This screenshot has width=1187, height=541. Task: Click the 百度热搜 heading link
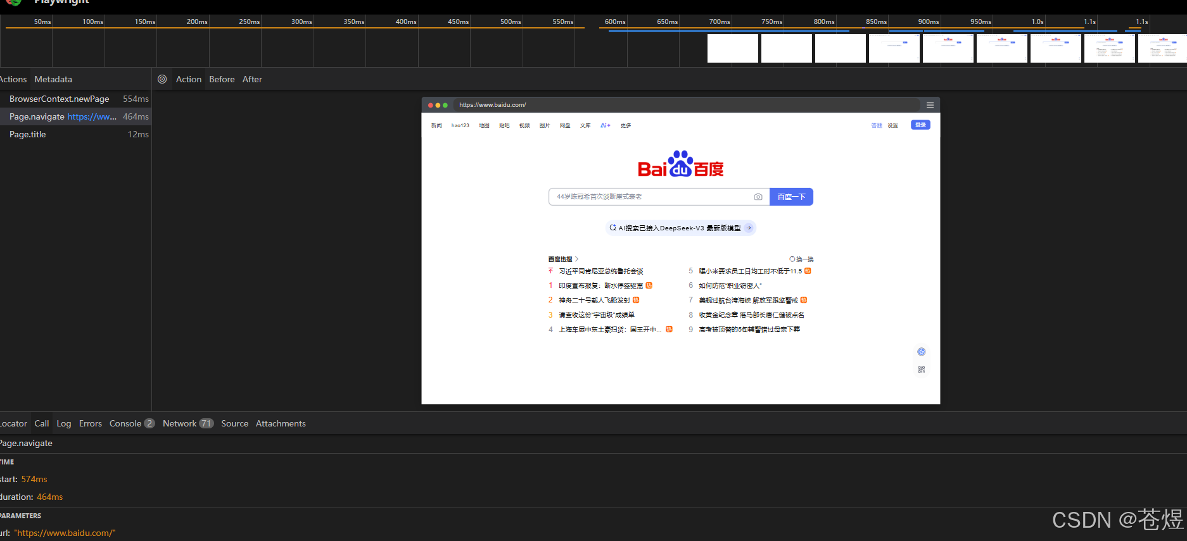click(x=563, y=259)
